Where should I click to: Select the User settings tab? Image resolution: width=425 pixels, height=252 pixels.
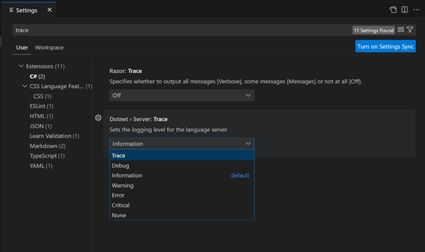(22, 48)
